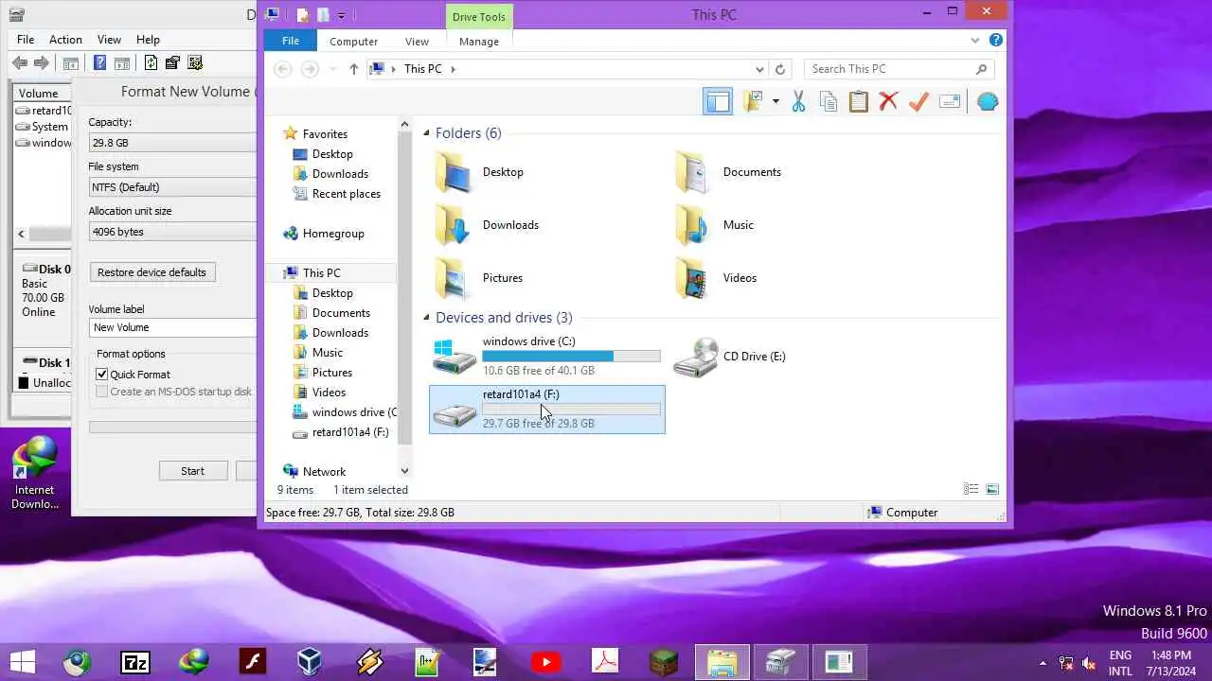The width and height of the screenshot is (1212, 681).
Task: Open the Action menu in Disk Management
Action: (x=65, y=40)
